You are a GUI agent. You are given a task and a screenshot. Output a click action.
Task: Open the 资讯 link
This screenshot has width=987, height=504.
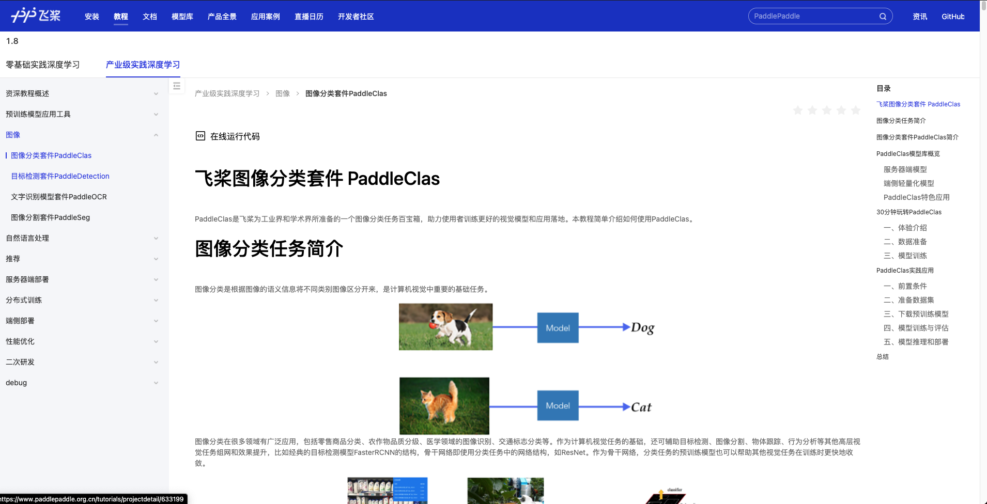click(x=920, y=17)
